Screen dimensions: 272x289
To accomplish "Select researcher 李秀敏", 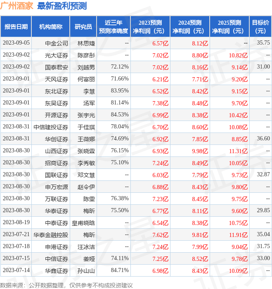I will [x=86, y=163].
